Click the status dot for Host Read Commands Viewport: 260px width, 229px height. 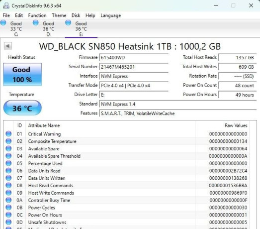click(8, 185)
